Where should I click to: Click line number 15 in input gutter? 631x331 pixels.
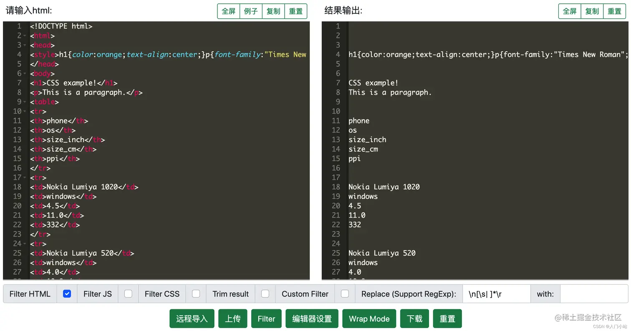[x=17, y=158]
